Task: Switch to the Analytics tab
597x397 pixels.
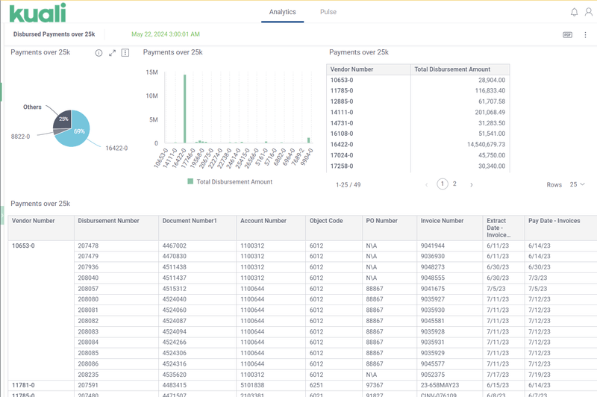Action: [283, 12]
